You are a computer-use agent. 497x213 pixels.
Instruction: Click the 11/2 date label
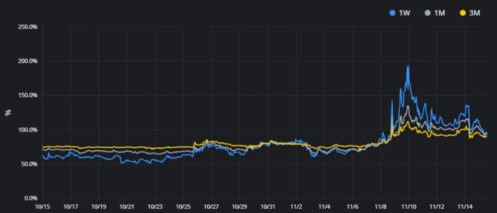(x=296, y=206)
